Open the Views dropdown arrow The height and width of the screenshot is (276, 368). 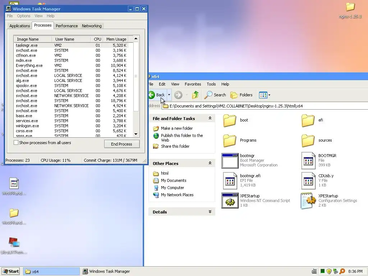point(269,95)
